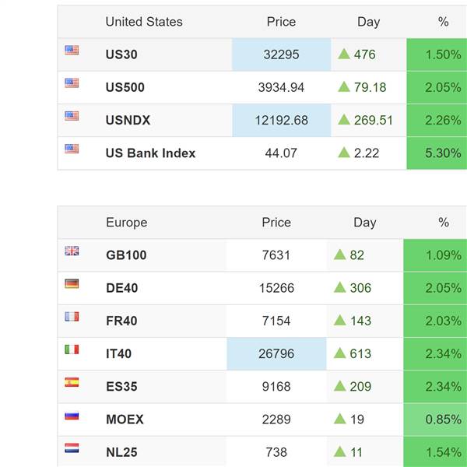Select the highlighted 32295 price cell

282,54
